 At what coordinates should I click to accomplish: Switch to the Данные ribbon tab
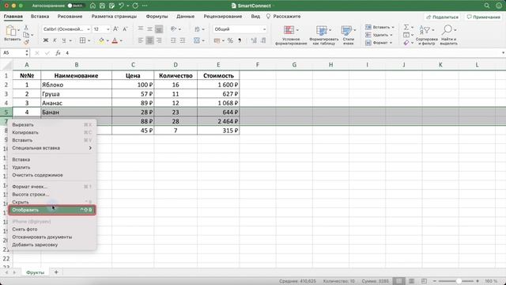[186, 16]
